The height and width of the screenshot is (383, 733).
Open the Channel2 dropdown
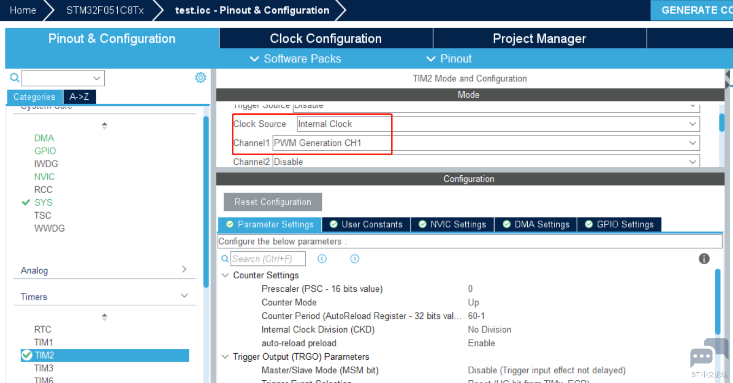(486, 162)
